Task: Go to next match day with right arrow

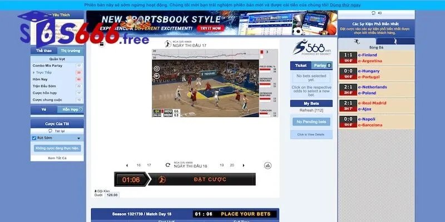Action: pyautogui.click(x=243, y=165)
